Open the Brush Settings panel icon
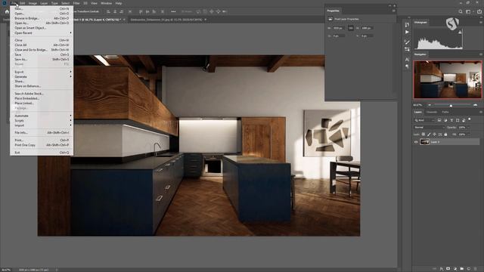 [407, 42]
